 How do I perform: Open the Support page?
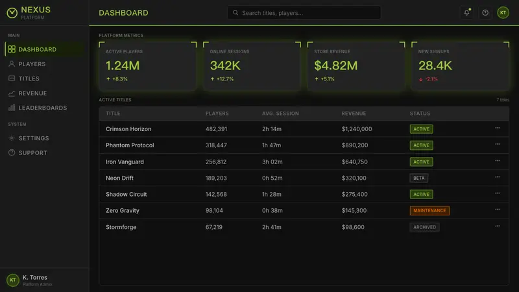(x=44, y=152)
